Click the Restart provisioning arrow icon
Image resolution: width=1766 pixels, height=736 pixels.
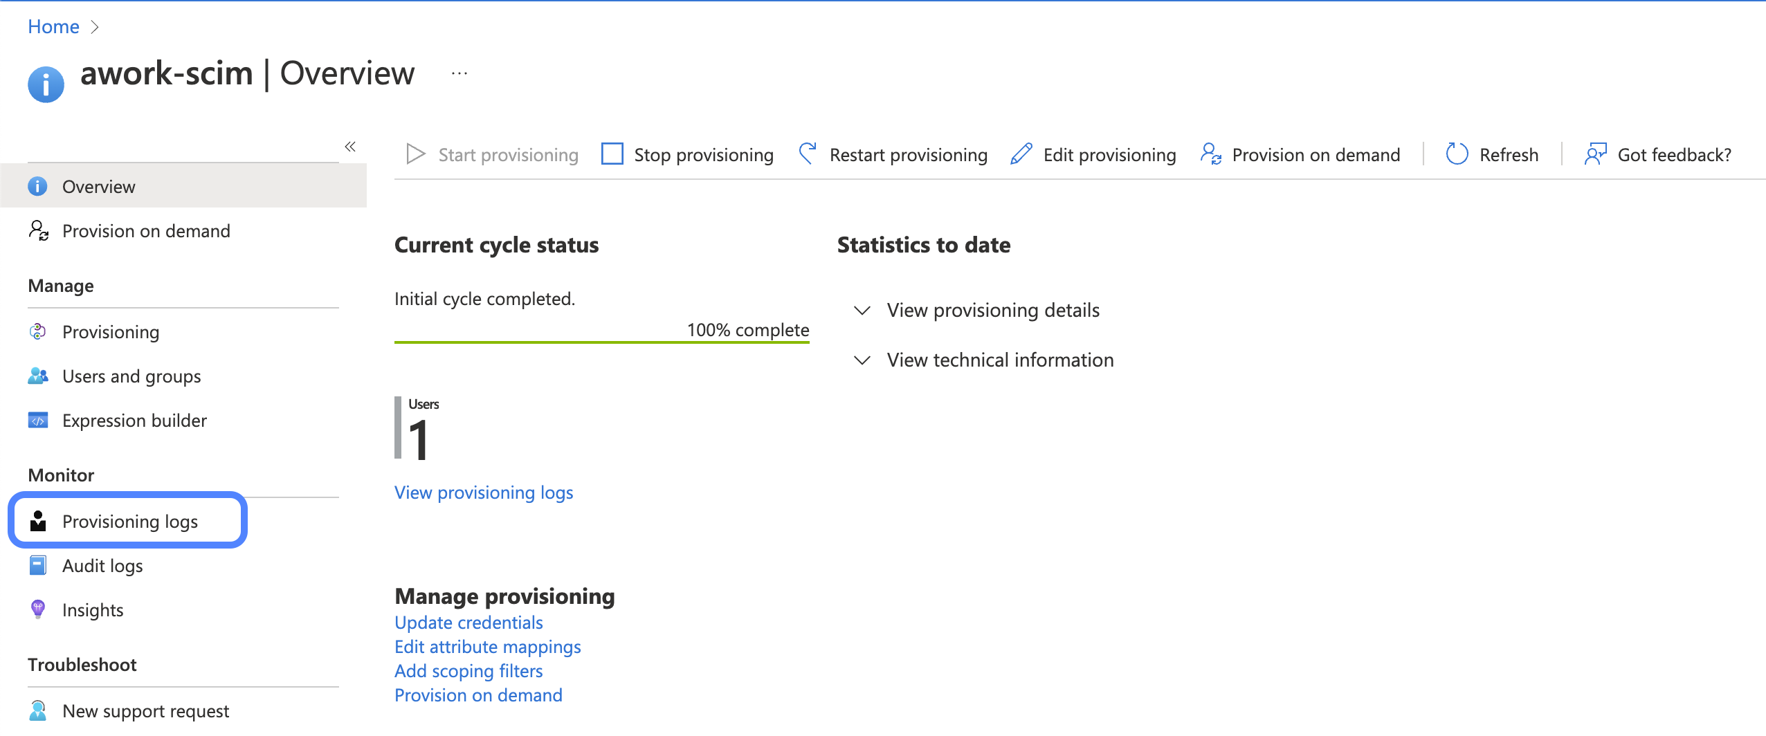click(808, 154)
